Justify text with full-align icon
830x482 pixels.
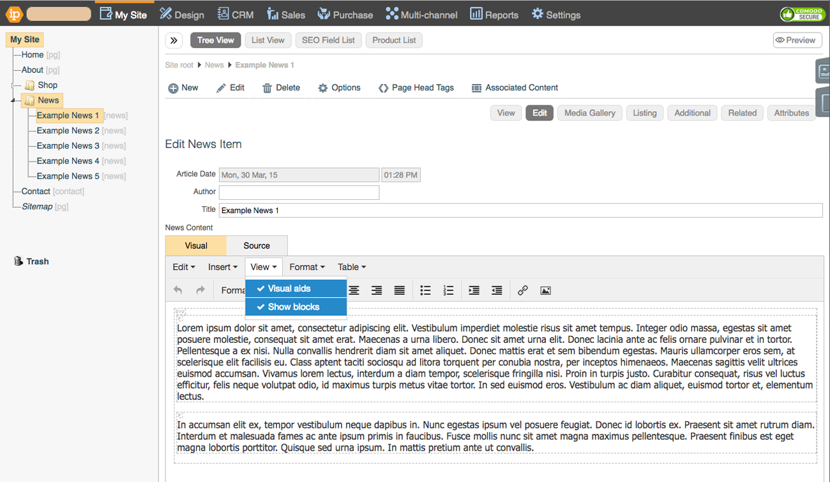(x=399, y=290)
